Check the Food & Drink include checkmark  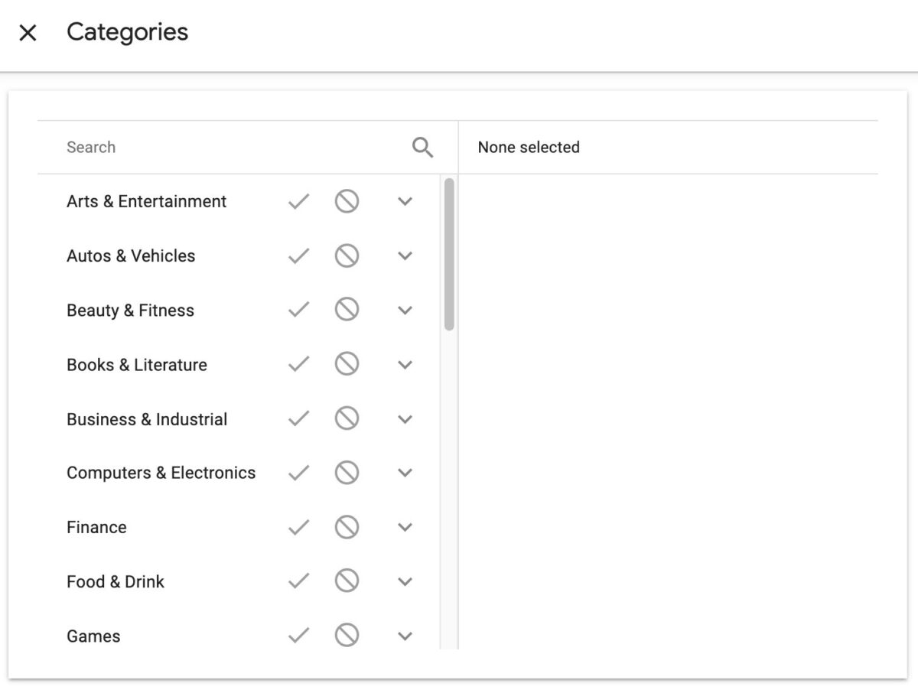(298, 581)
